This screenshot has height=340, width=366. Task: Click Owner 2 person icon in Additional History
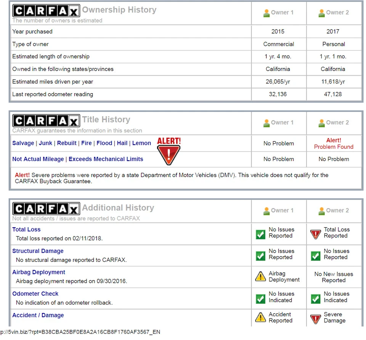tap(321, 211)
